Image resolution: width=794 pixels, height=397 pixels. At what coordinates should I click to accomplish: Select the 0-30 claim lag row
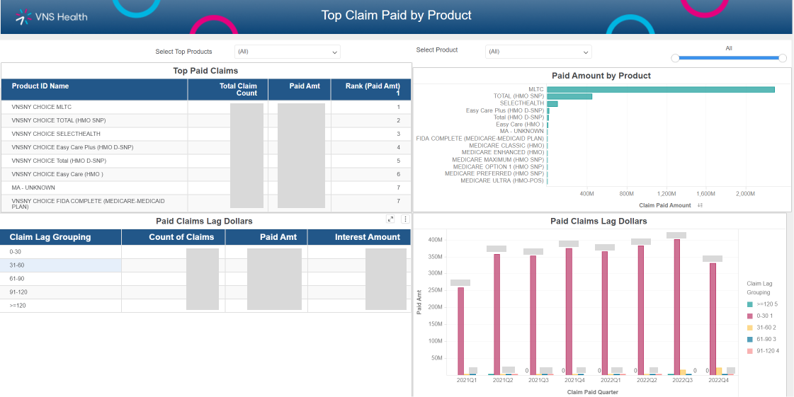click(205, 252)
